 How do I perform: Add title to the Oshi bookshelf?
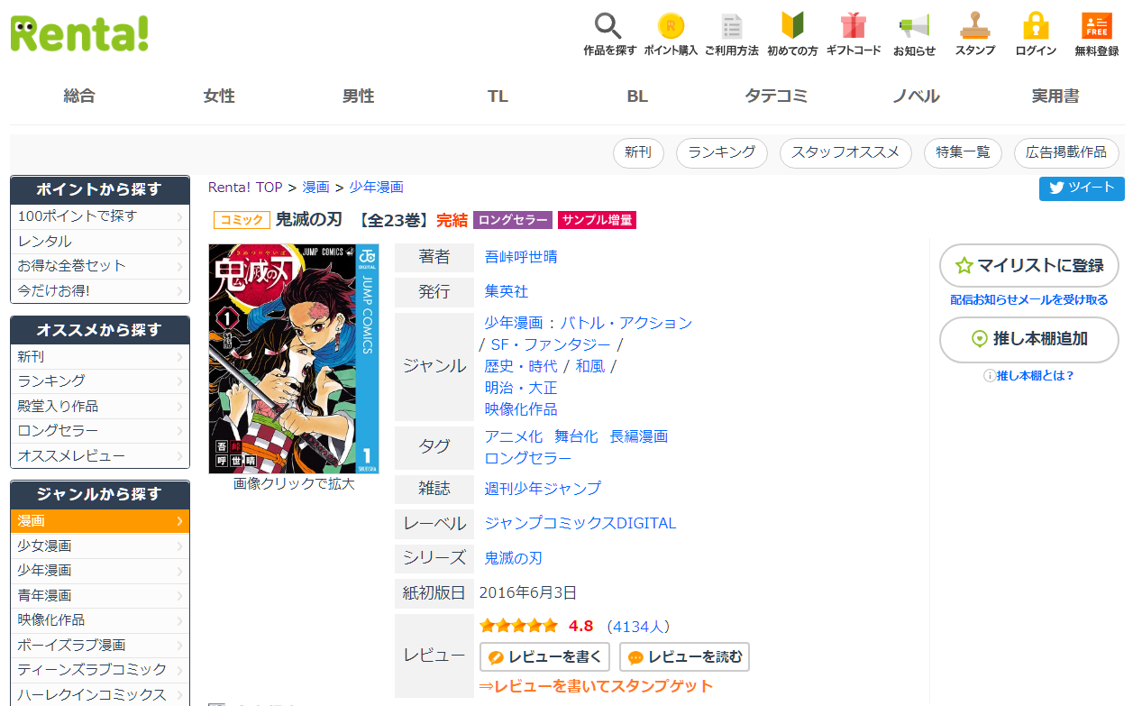click(1028, 339)
